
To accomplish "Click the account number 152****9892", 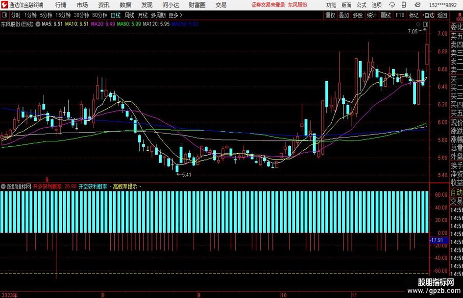I will point(442,5).
